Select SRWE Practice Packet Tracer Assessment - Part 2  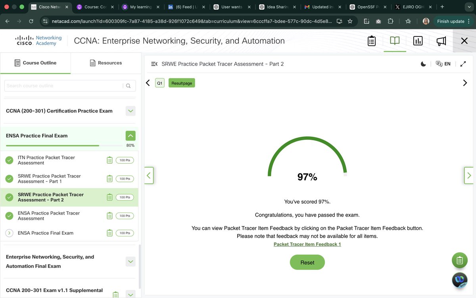coord(51,197)
